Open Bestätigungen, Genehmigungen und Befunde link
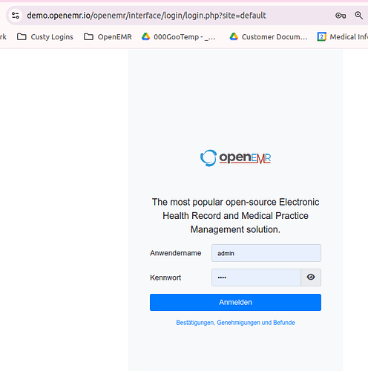The height and width of the screenshot is (371, 368). click(235, 323)
